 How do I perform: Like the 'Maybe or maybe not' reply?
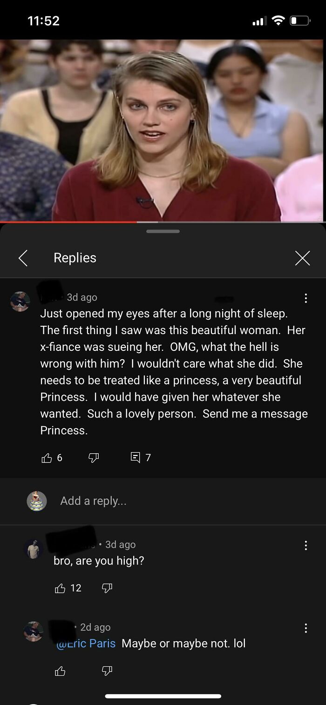pos(60,671)
